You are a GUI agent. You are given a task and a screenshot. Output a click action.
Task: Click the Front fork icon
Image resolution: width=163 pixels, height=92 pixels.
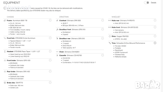(5, 38)
